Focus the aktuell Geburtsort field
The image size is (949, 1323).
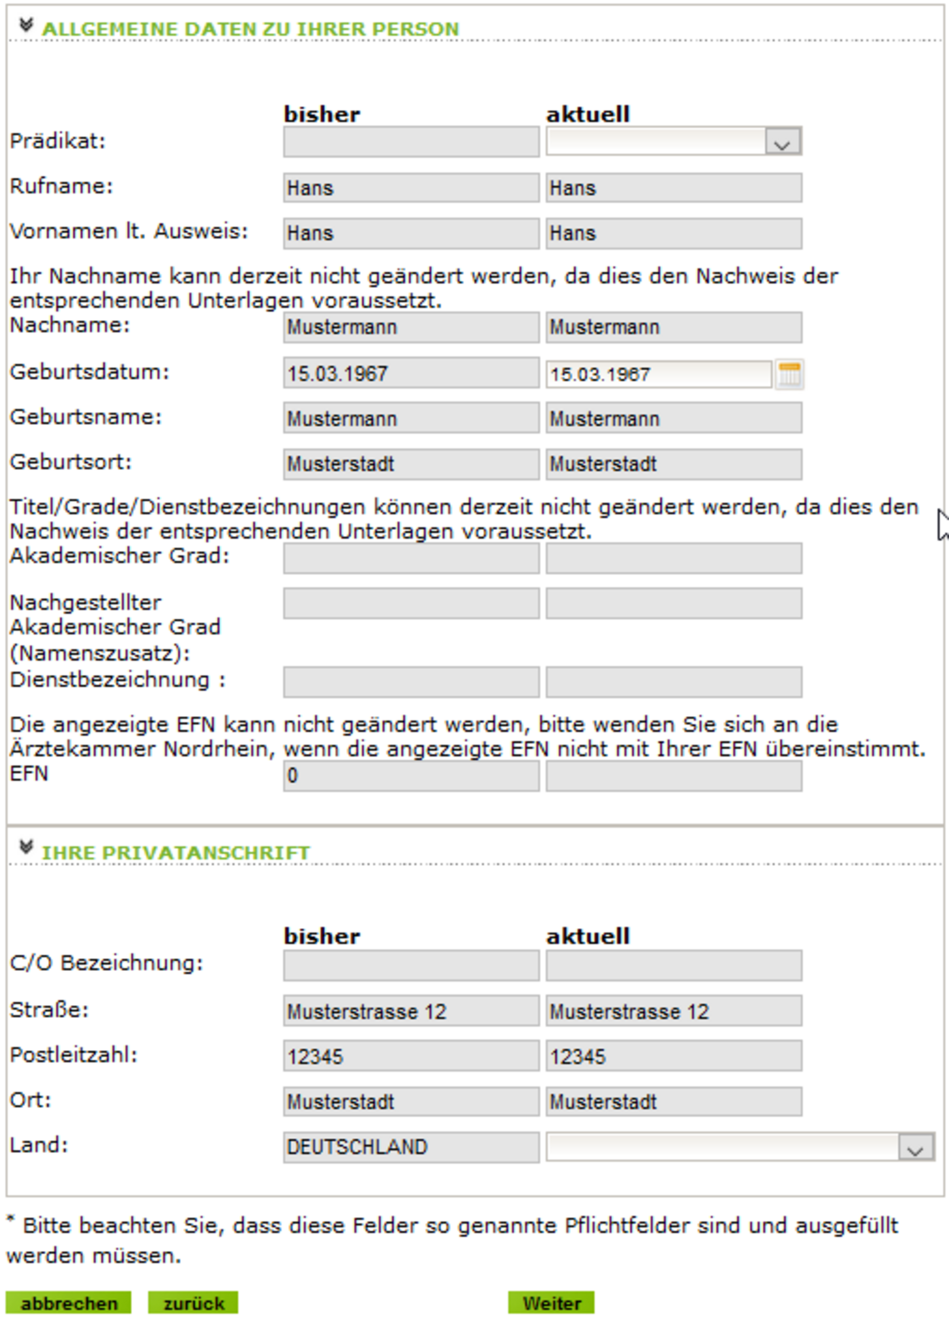pos(673,464)
